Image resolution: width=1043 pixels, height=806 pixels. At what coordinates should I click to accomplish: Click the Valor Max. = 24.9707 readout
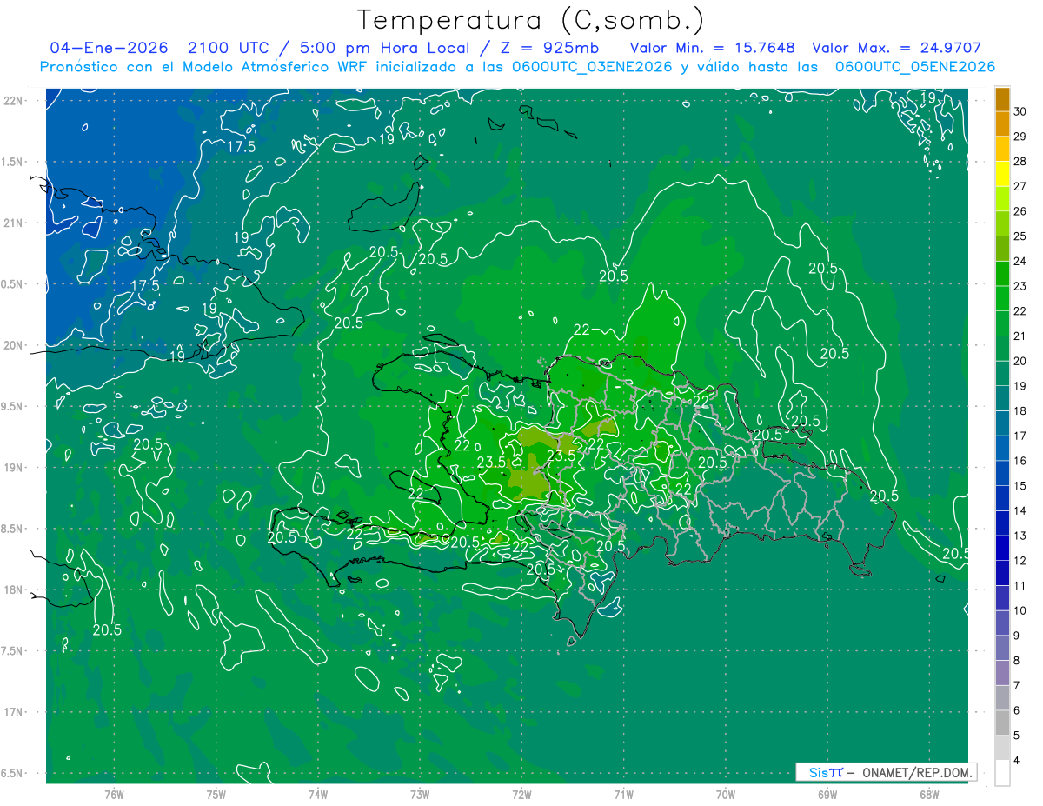(x=896, y=49)
